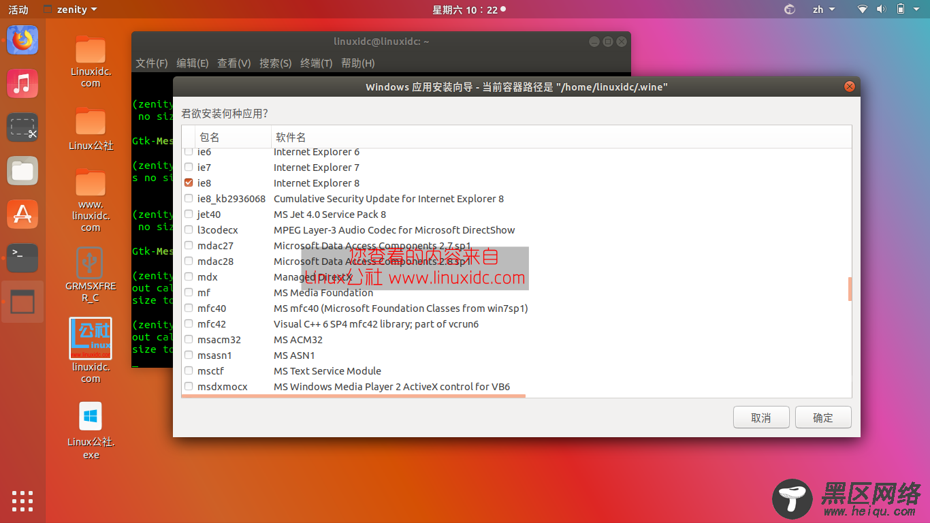Screen dimensions: 930x523
Task: Open 查看(V) menu in terminal
Action: tap(234, 63)
